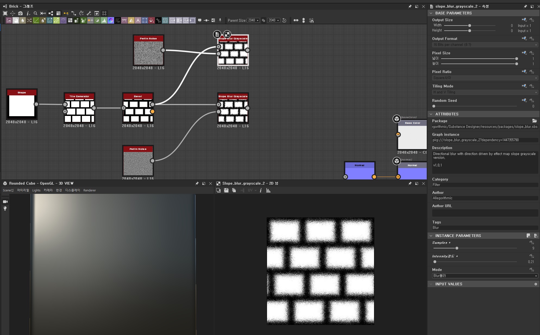Open Parent Size width dropdown
This screenshot has width=540, height=335.
pyautogui.click(x=253, y=20)
